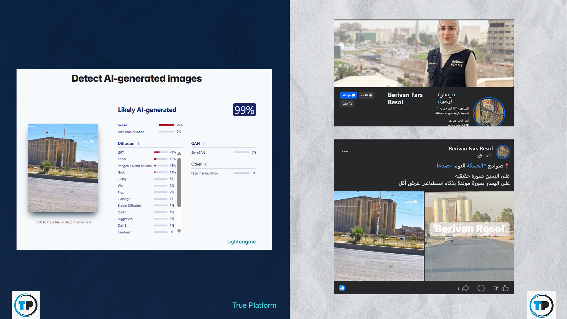Click the "True Platform" text
This screenshot has height=319, width=567.
254,305
